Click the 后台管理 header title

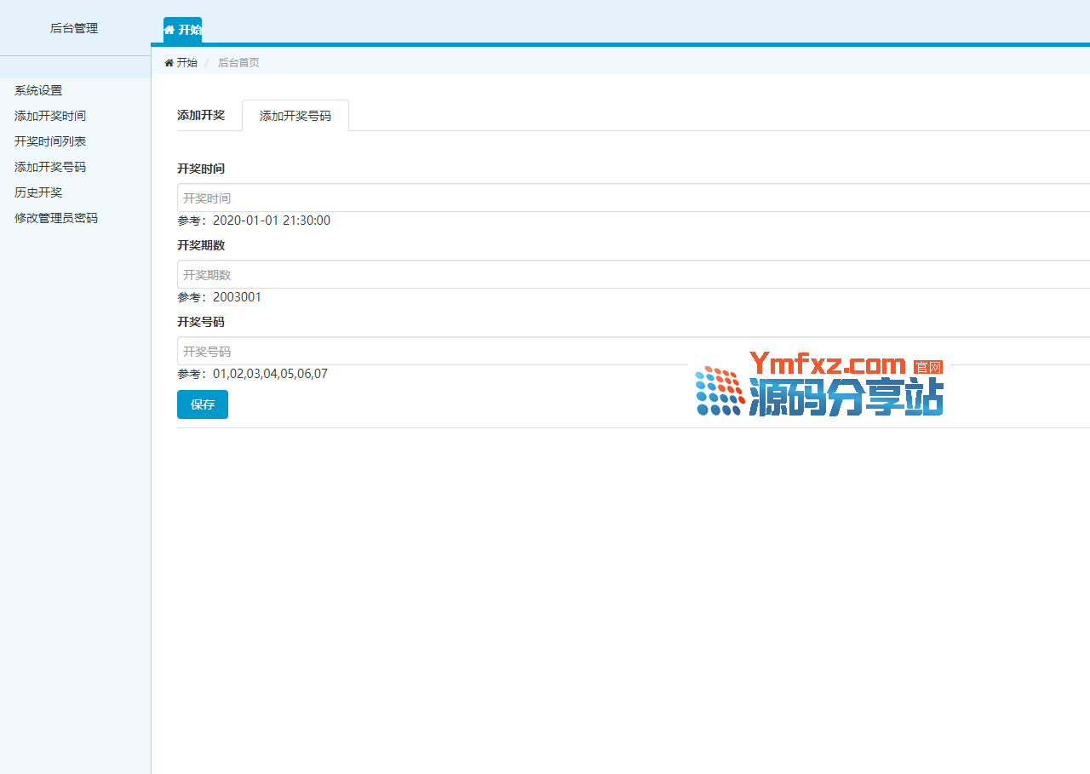click(74, 28)
